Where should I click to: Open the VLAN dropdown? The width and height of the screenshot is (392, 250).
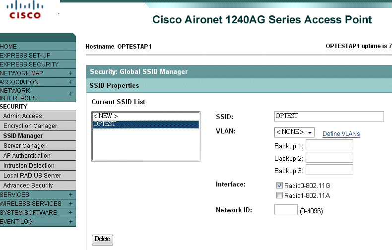294,132
